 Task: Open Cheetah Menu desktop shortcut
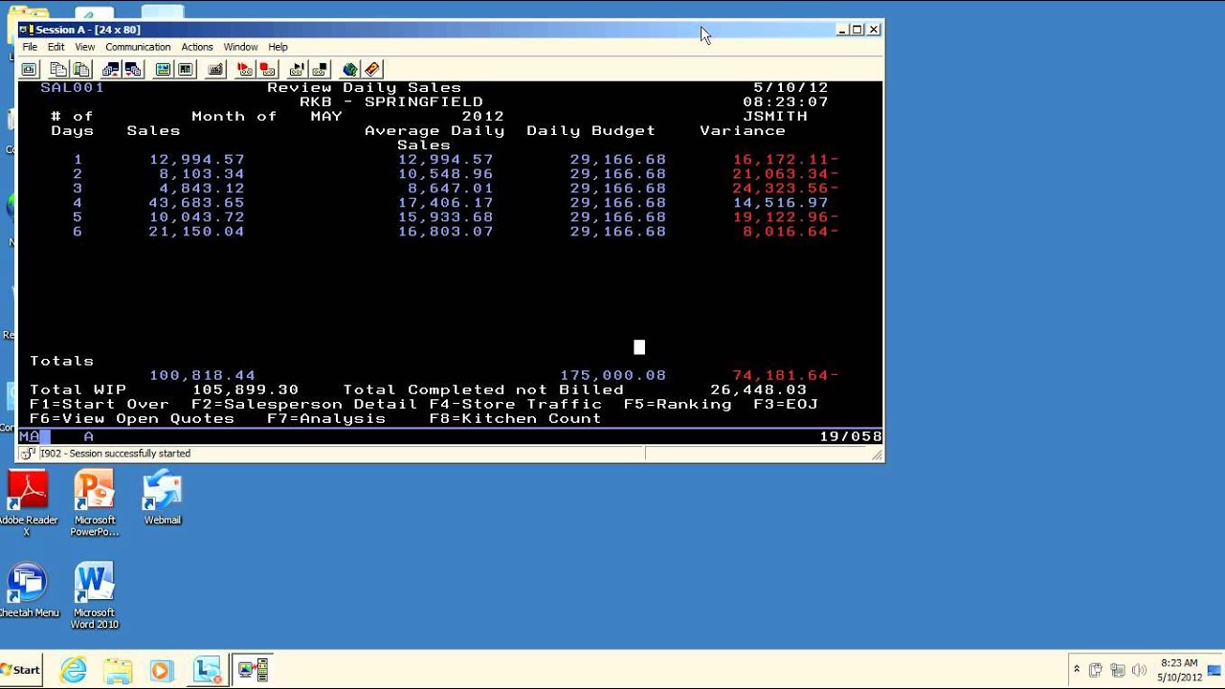pyautogui.click(x=28, y=591)
